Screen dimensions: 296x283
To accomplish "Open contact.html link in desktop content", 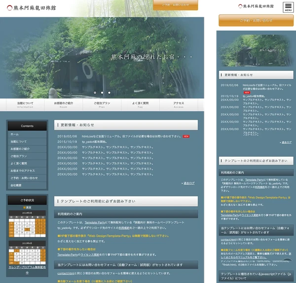I will [x=66, y=273].
